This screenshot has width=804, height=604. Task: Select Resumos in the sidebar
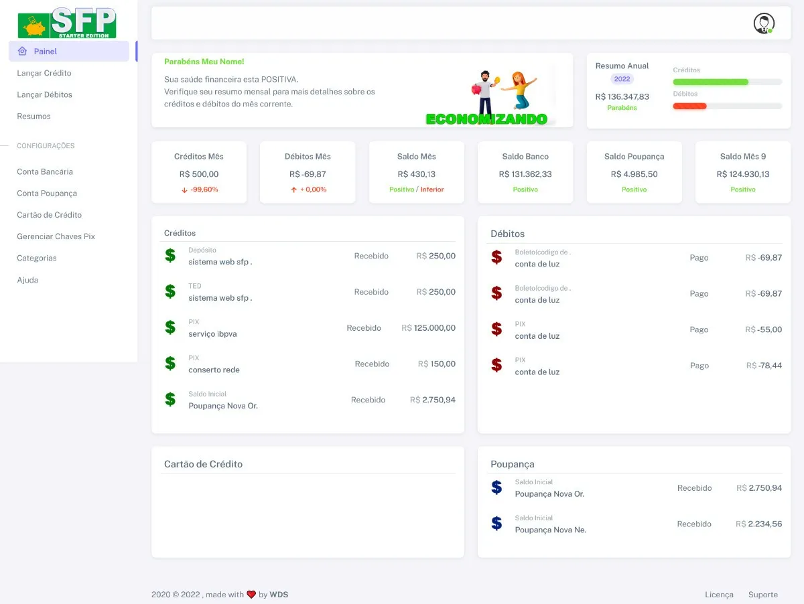point(33,117)
